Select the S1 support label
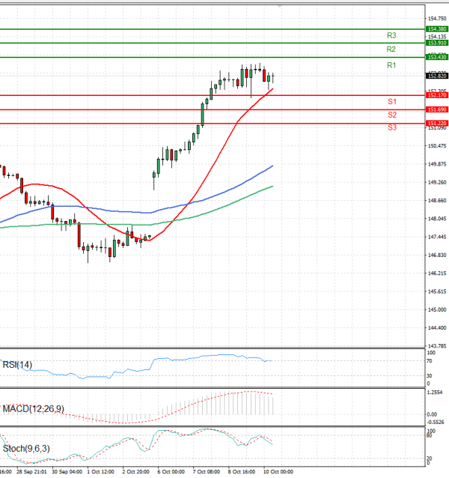This screenshot has height=478, width=449. (x=392, y=101)
